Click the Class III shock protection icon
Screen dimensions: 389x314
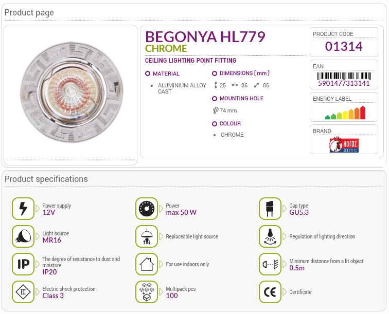pyautogui.click(x=23, y=292)
